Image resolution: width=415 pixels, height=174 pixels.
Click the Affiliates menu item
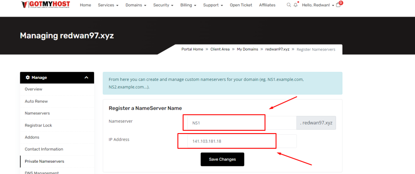(267, 5)
